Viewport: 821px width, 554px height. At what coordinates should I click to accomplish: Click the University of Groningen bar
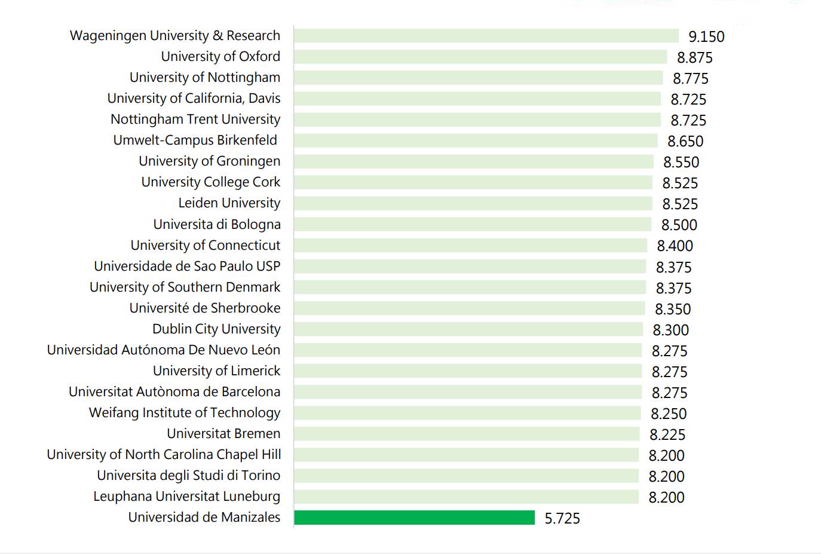point(473,161)
